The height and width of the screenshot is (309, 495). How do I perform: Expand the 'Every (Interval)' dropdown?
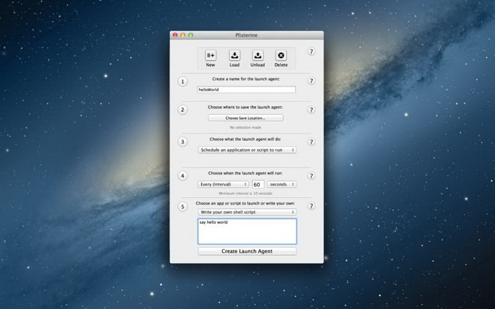pyautogui.click(x=223, y=184)
